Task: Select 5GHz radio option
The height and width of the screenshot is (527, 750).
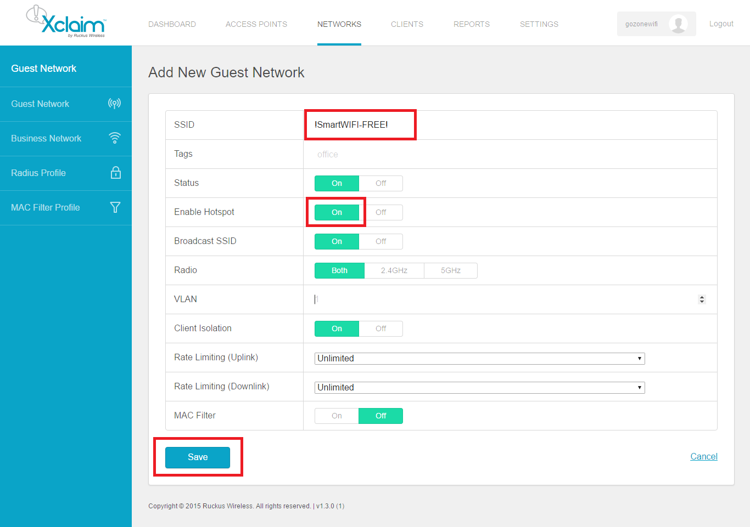Action: point(451,270)
